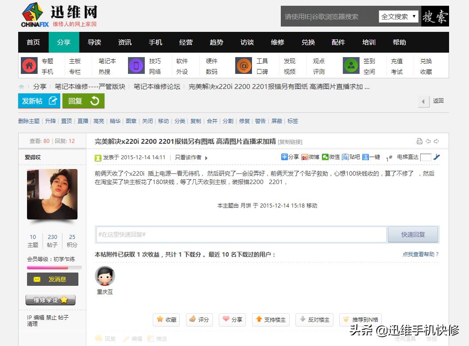Screen dimensions: 469x346
Task: Open 爱碍哎 user profile name
Action: (x=33, y=157)
